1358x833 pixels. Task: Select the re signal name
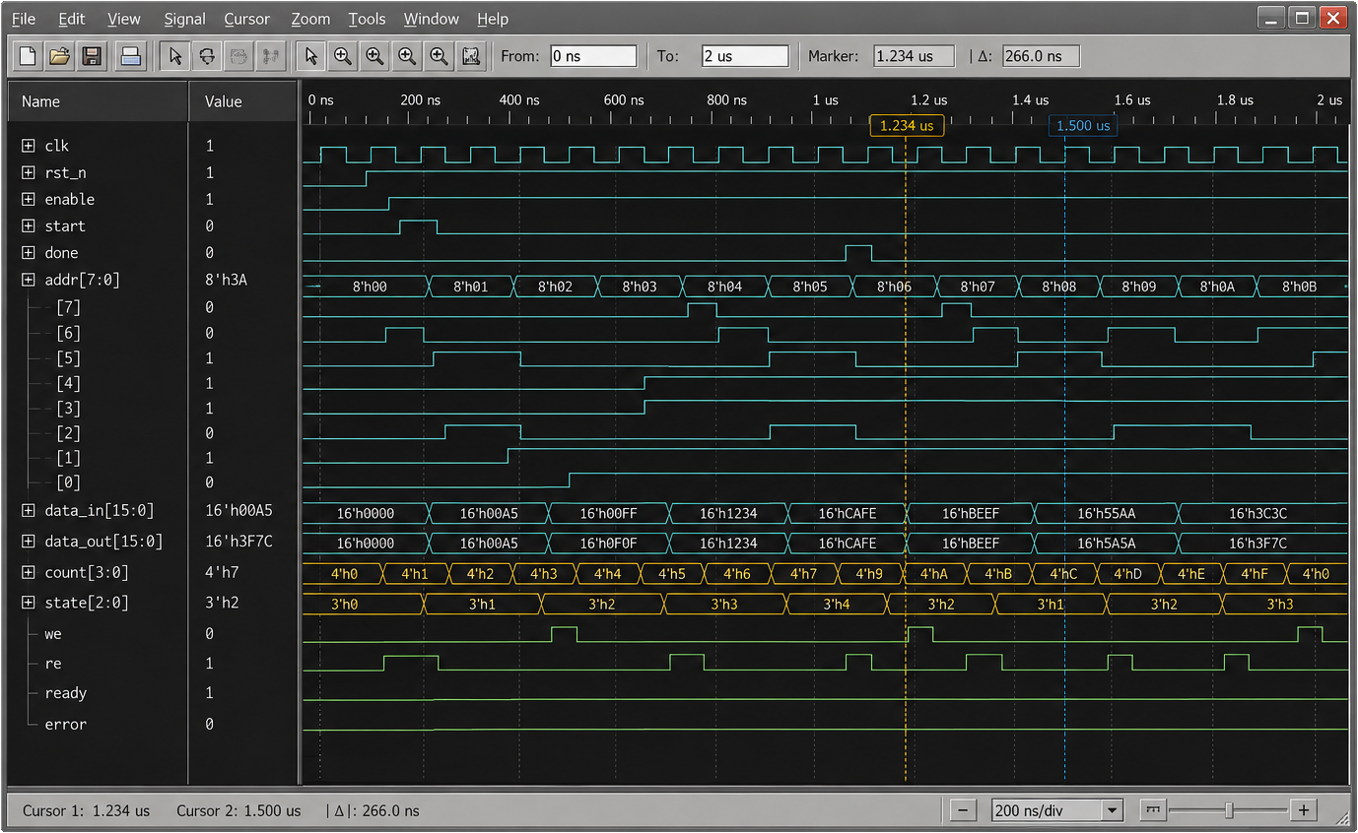pyautogui.click(x=52, y=664)
